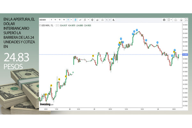This screenshot has height=128, width=192.
Task: Click the USD/MXN symbol search field
Action: [x=43, y=20]
